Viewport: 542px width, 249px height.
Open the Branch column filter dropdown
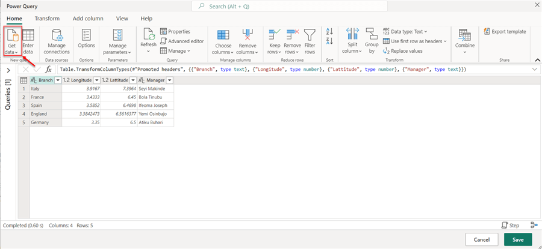click(58, 80)
